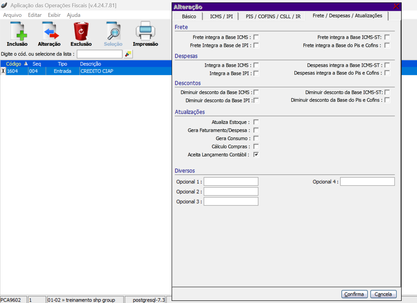This screenshot has height=303, width=417.
Task: Toggle Atualiza Estoque checkbox
Action: 256,122
